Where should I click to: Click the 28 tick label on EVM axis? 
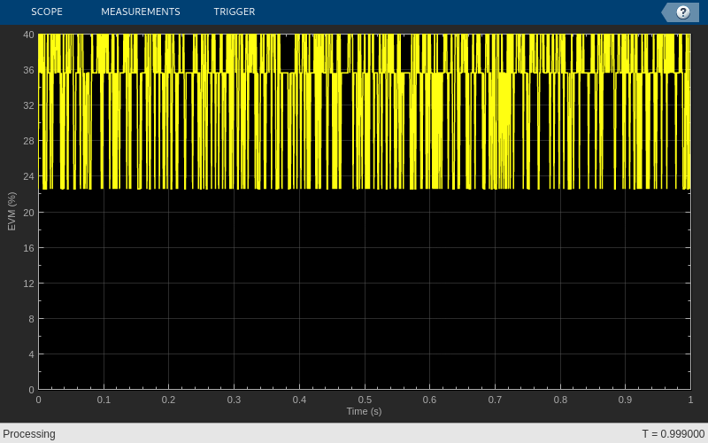point(28,141)
